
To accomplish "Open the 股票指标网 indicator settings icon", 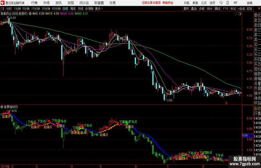I will click(x=2, y=107).
